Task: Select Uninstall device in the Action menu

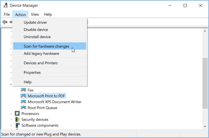Action: pyautogui.click(x=50, y=37)
